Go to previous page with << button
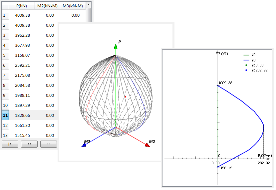This screenshot has width=276, height=190. (x=29, y=144)
